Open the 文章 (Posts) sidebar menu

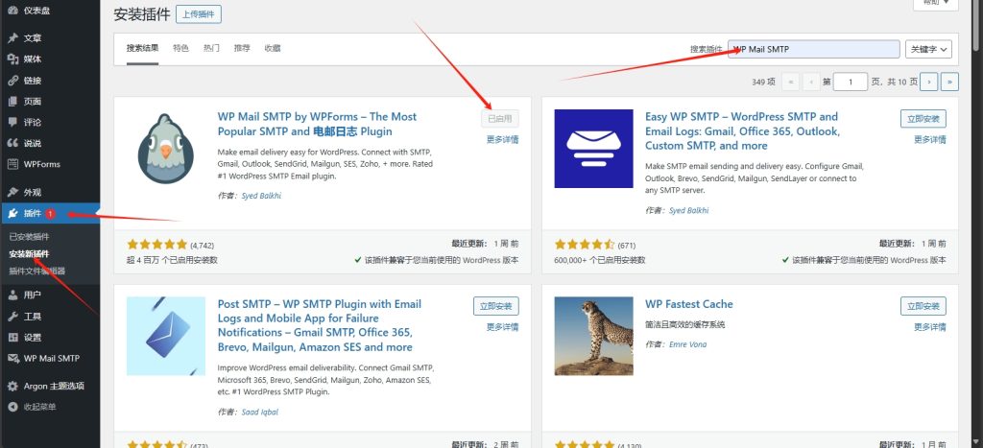[x=33, y=38]
